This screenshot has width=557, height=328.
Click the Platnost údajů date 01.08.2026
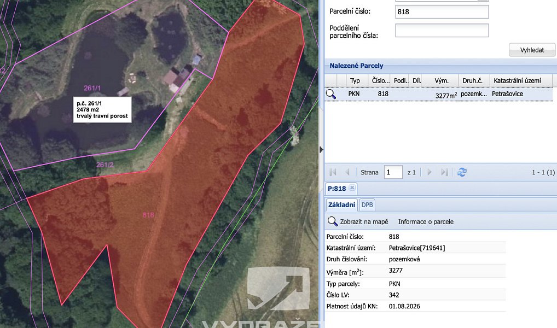pos(404,306)
